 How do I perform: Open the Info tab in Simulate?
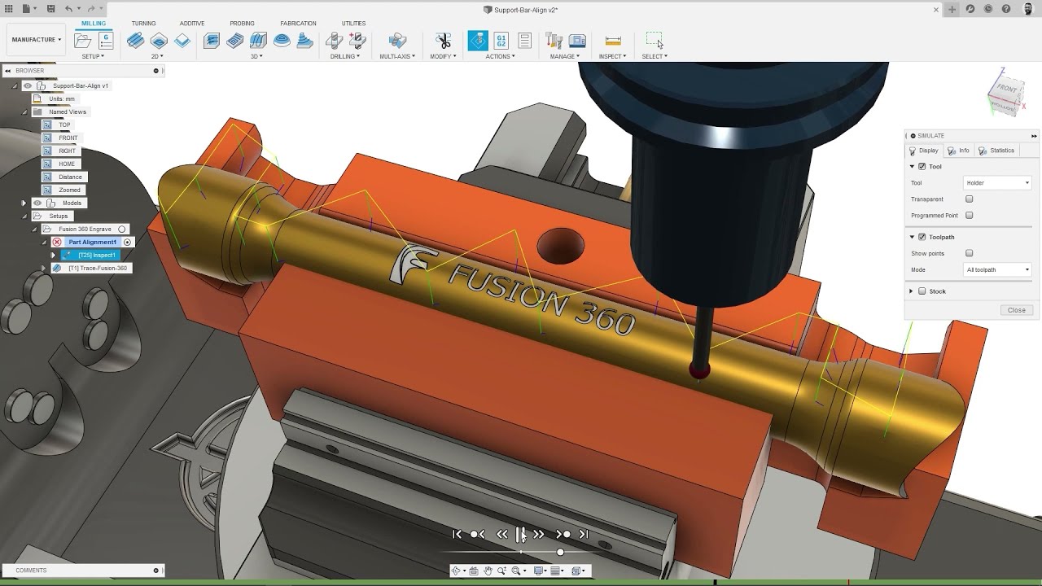959,151
